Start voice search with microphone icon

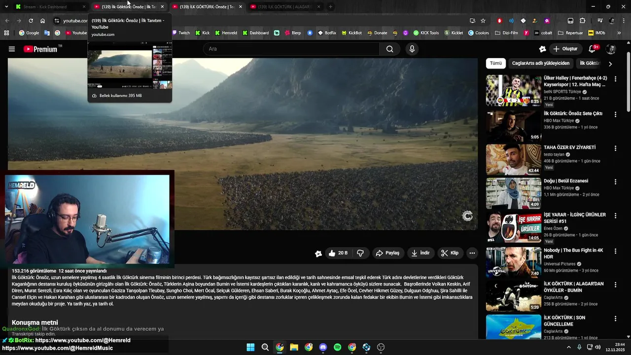tap(412, 49)
